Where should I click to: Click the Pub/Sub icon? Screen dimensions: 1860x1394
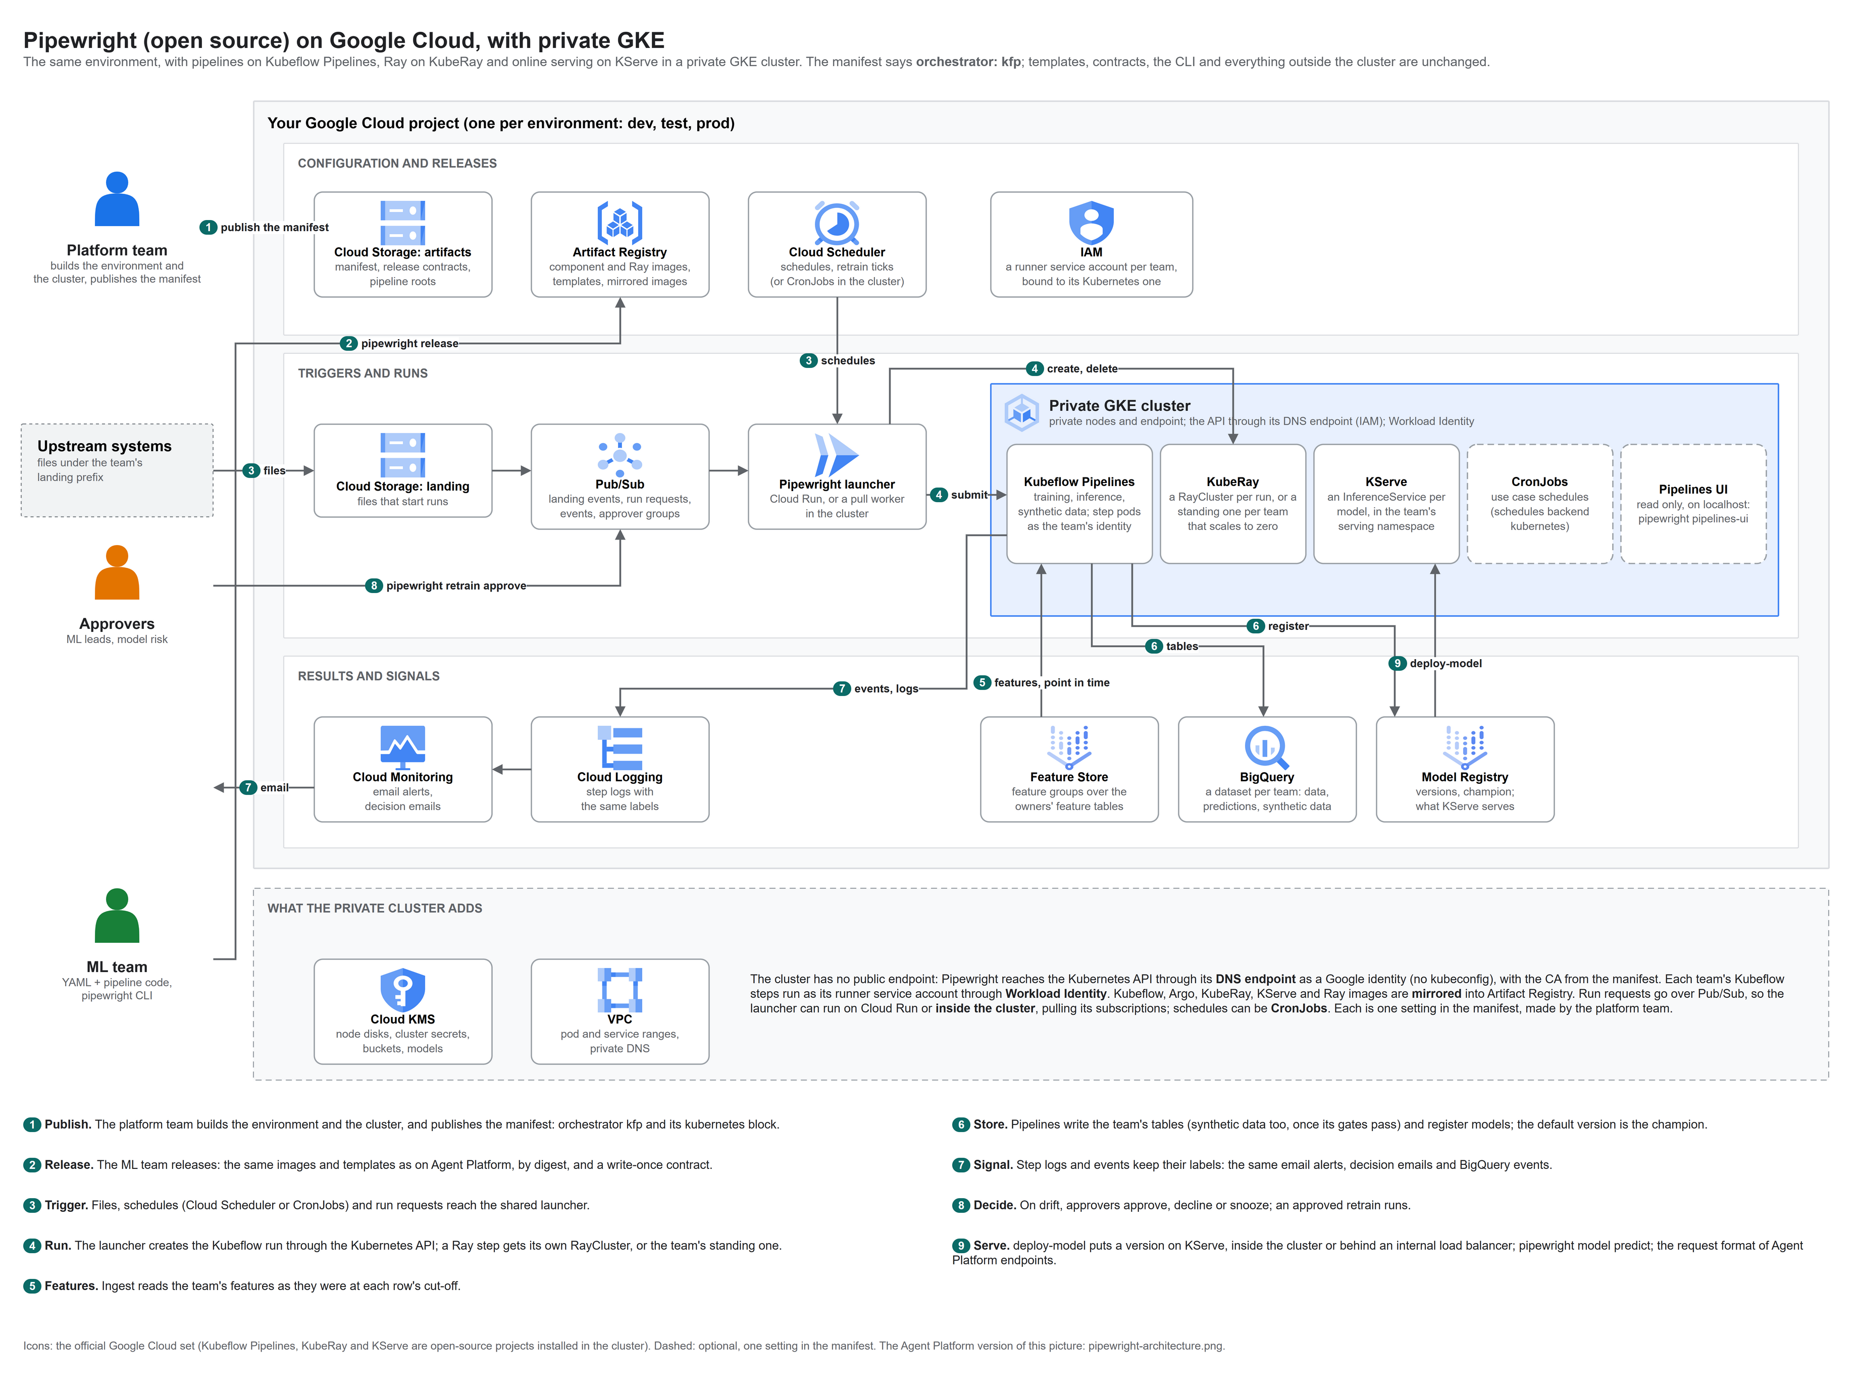[619, 455]
